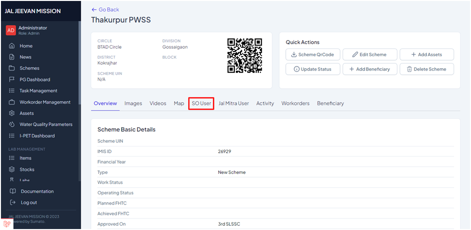Click the scheme QR code image

pyautogui.click(x=244, y=56)
